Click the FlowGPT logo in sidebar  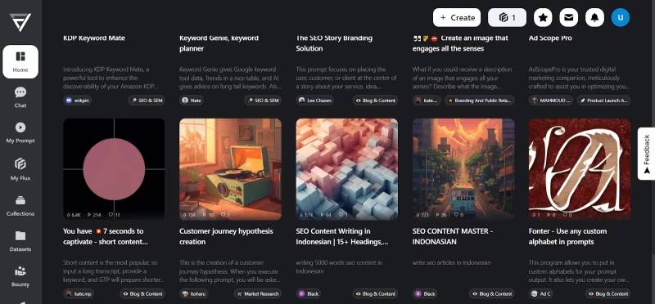pos(20,22)
